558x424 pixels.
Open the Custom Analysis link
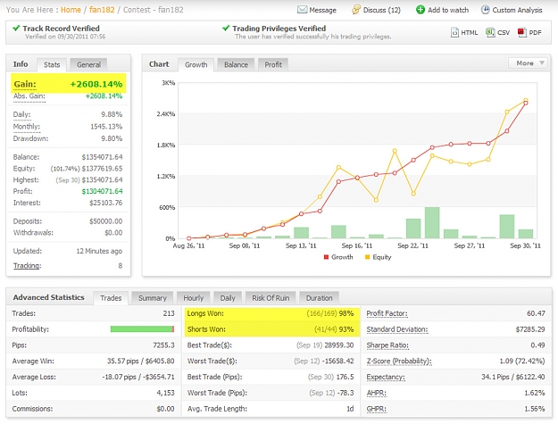pyautogui.click(x=518, y=10)
